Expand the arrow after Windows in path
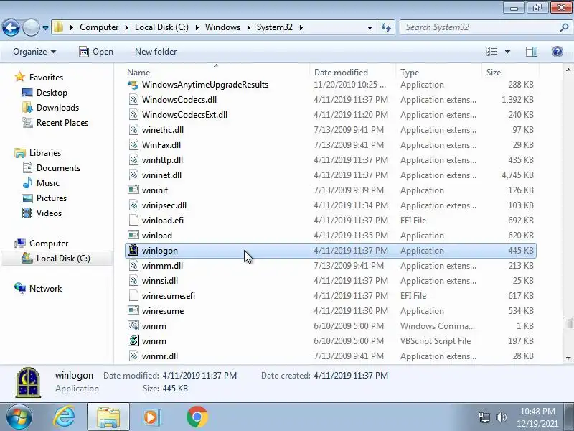 [248, 27]
